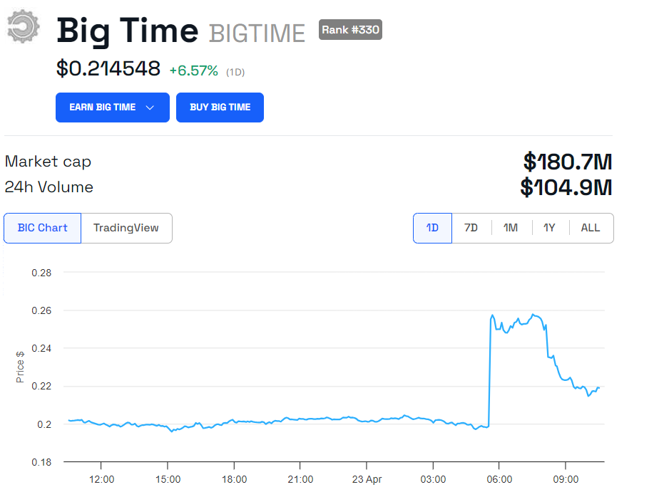The image size is (664, 487).
Task: Click the price spike peak on chart
Action: point(493,315)
